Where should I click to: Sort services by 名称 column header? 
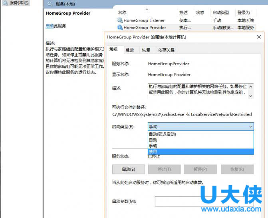click(122, 12)
